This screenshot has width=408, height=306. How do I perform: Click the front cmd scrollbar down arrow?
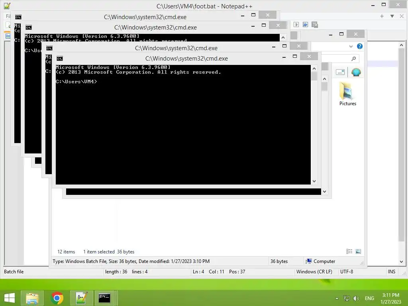314,181
